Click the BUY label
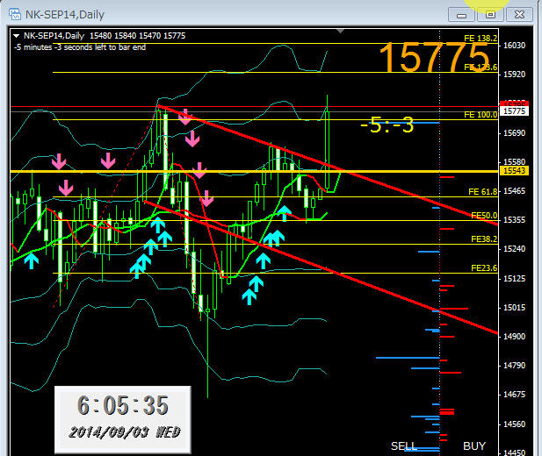Image resolution: width=542 pixels, height=456 pixels. (474, 446)
